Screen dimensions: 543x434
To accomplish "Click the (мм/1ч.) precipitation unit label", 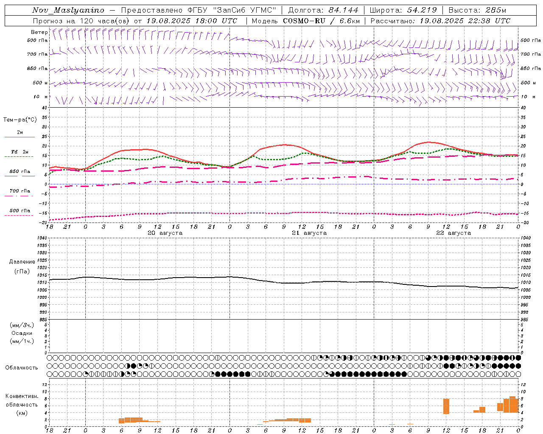I will pos(22,341).
